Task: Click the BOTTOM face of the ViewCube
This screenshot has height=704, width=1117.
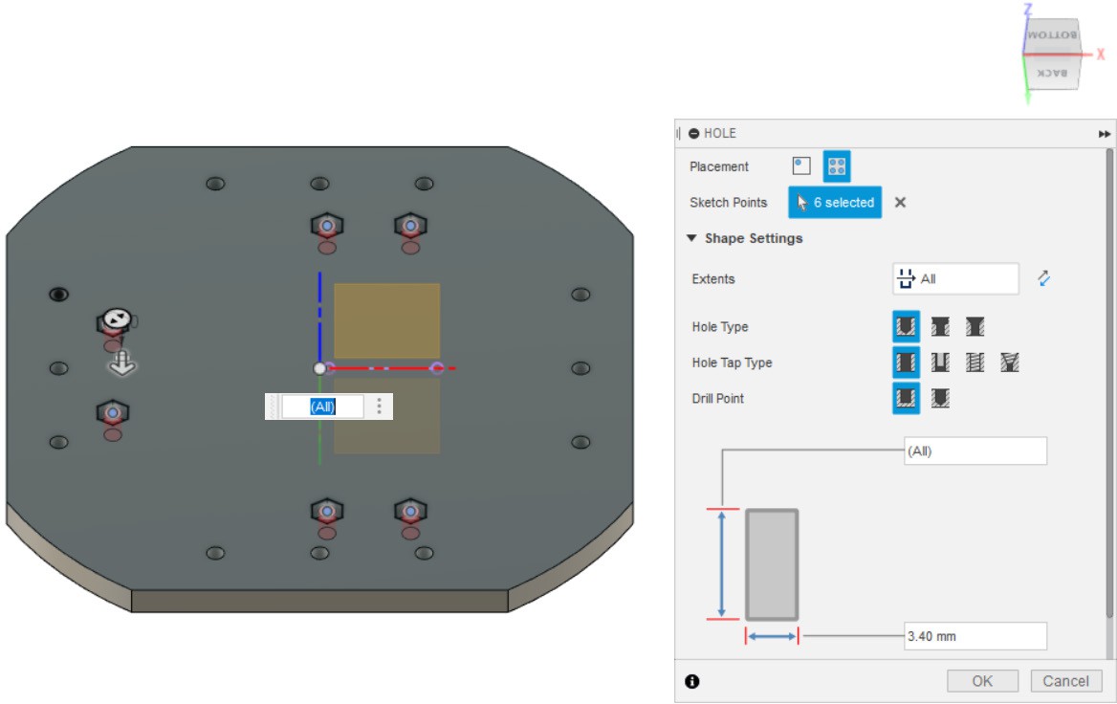Action: 1052,34
